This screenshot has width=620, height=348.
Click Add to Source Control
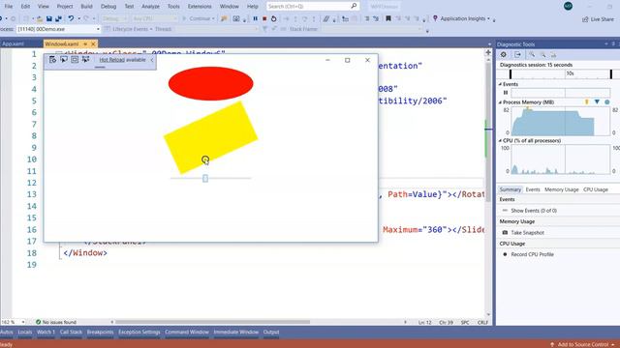tap(583, 344)
